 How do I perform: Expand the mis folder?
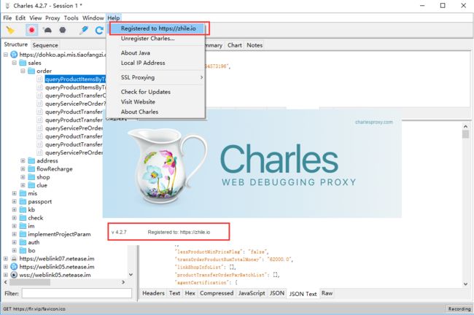14,193
